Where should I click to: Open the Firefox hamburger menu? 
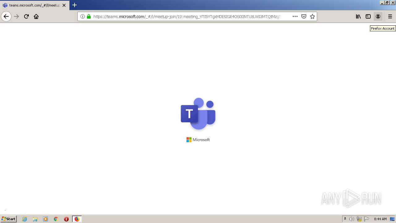pyautogui.click(x=390, y=16)
